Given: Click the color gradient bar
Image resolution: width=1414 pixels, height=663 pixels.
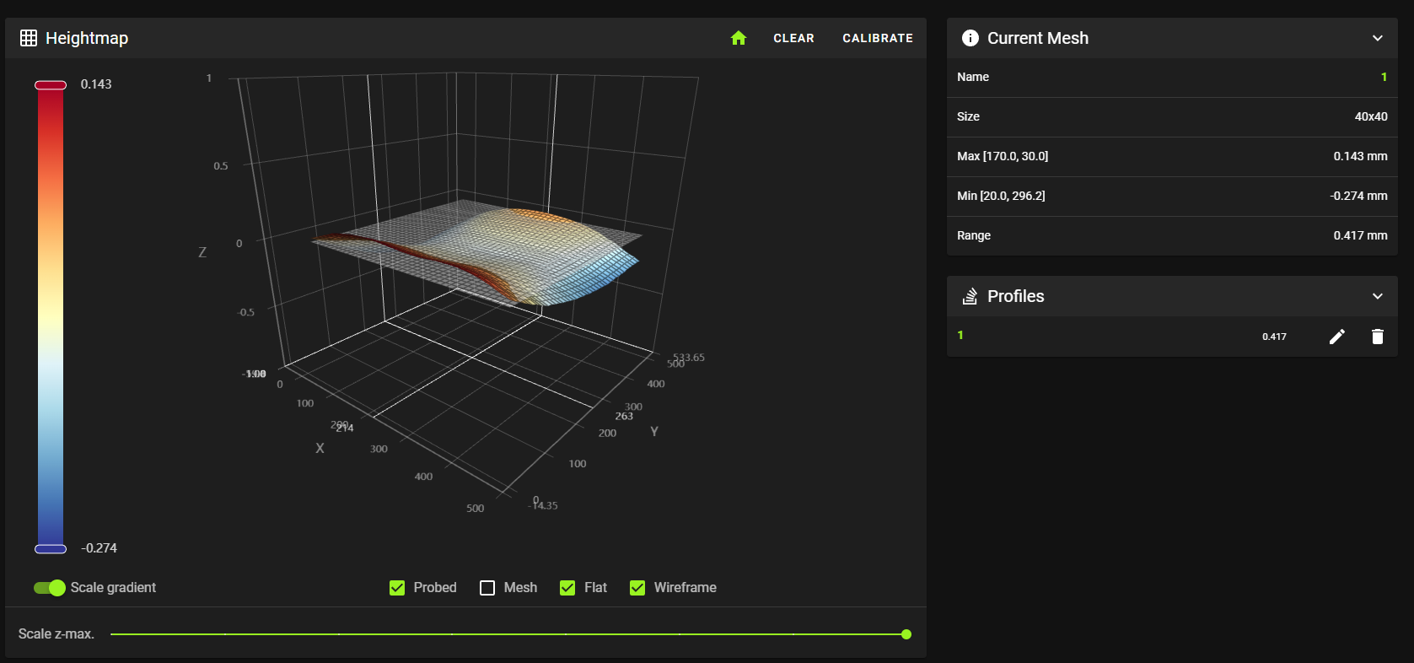Looking at the screenshot, I should 51,317.
